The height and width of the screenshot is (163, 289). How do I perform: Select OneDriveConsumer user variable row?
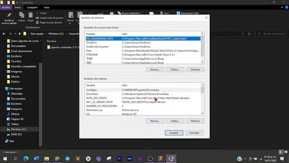click(x=143, y=47)
